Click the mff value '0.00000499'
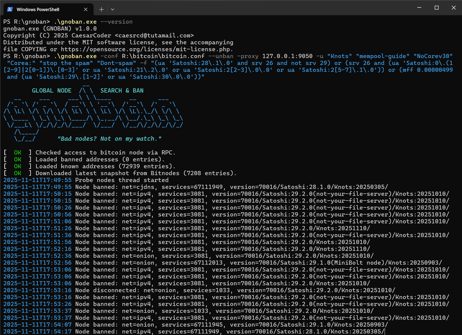The image size is (462, 335). point(435,70)
